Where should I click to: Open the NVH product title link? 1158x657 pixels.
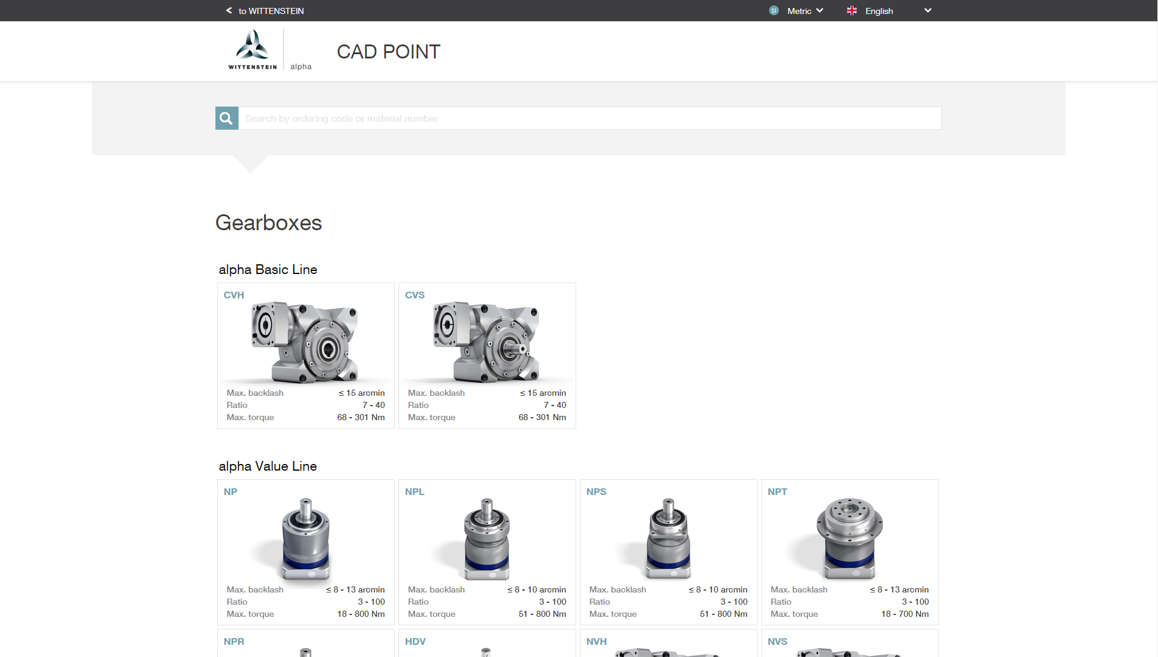[x=596, y=641]
